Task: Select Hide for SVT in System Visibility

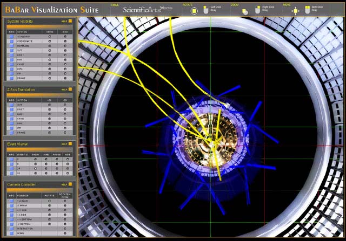Action: coord(65,50)
